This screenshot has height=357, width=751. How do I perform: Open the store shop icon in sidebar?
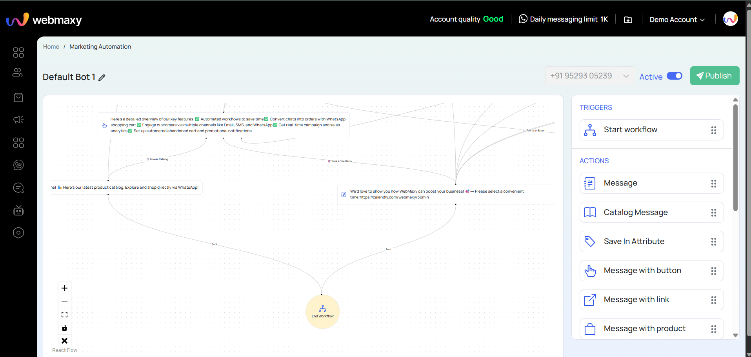click(x=18, y=98)
